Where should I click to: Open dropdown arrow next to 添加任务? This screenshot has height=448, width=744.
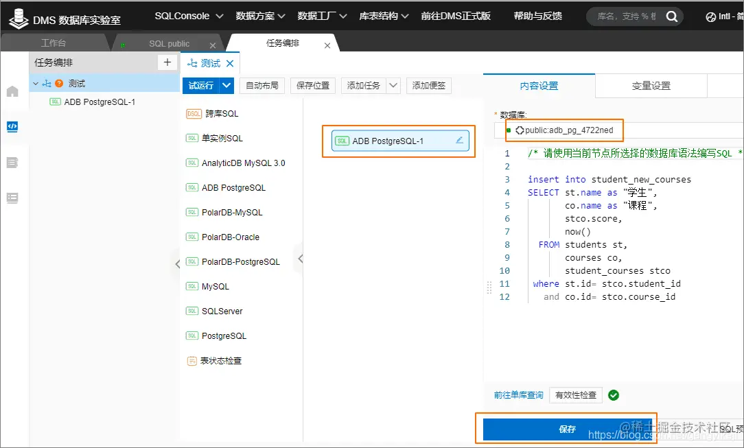tap(393, 85)
